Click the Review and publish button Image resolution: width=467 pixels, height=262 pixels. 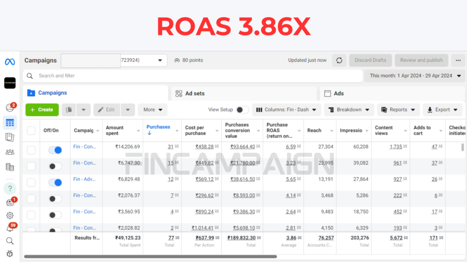[x=421, y=60]
